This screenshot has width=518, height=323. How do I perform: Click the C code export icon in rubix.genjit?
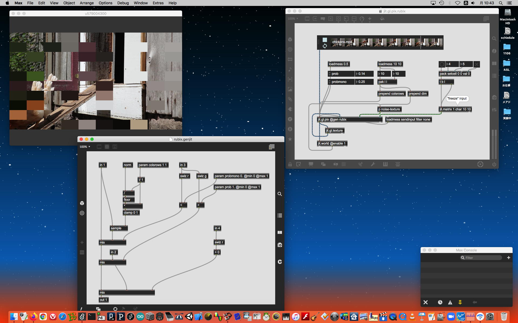(x=280, y=262)
